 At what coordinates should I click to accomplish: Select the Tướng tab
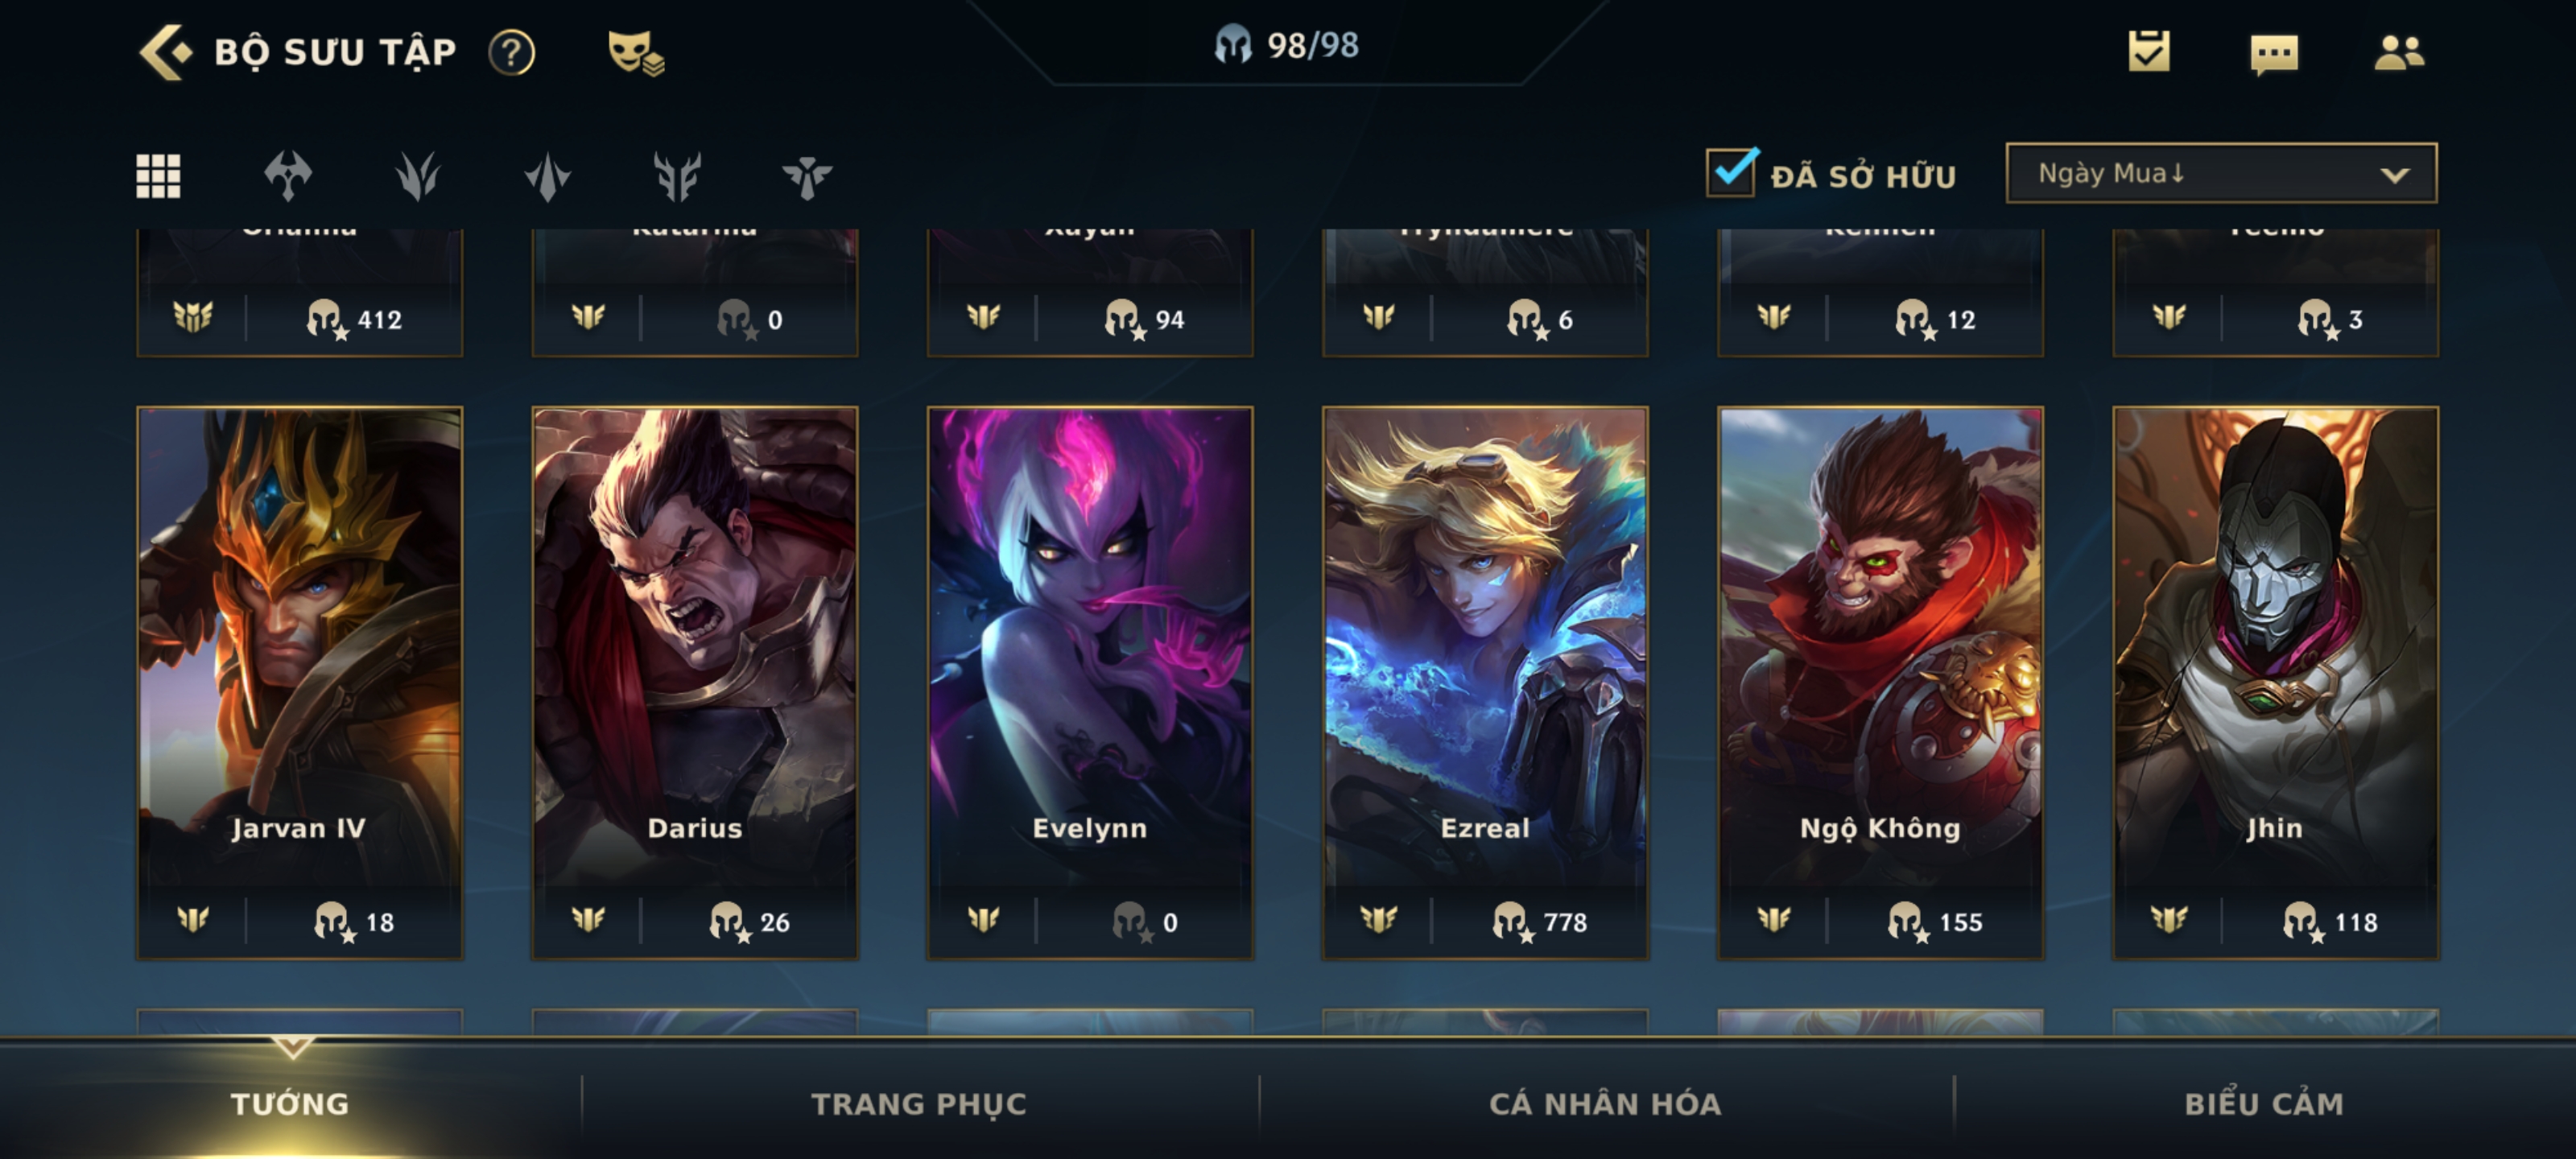coord(290,1103)
